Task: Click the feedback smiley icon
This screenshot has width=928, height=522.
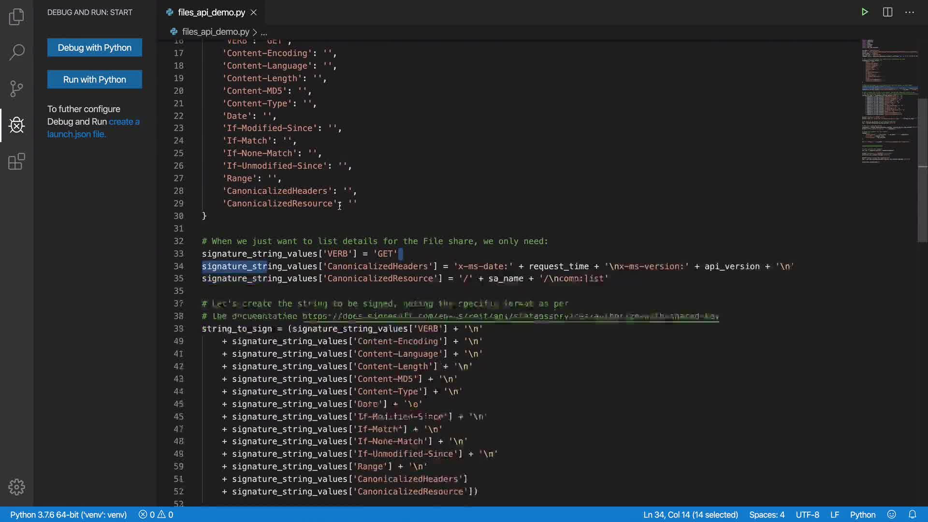Action: pos(892,514)
